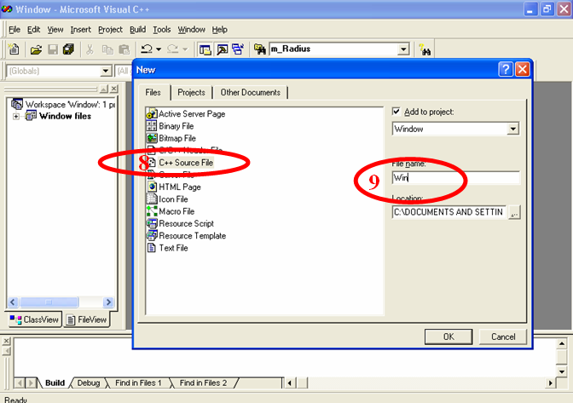
Task: Switch to the Projects tab
Action: click(191, 92)
